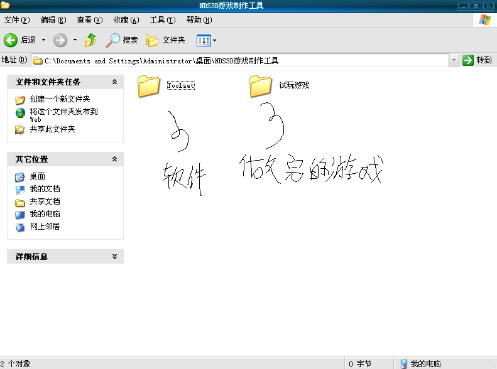Click the new folder task icon
This screenshot has height=369, width=497.
coord(20,100)
